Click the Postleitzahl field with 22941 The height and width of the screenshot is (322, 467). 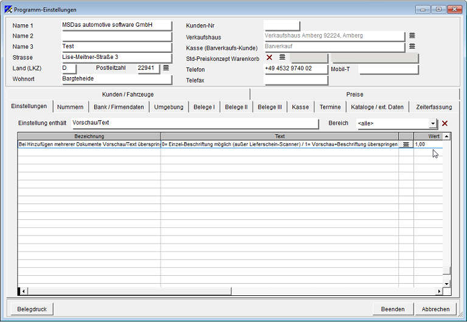tap(148, 68)
